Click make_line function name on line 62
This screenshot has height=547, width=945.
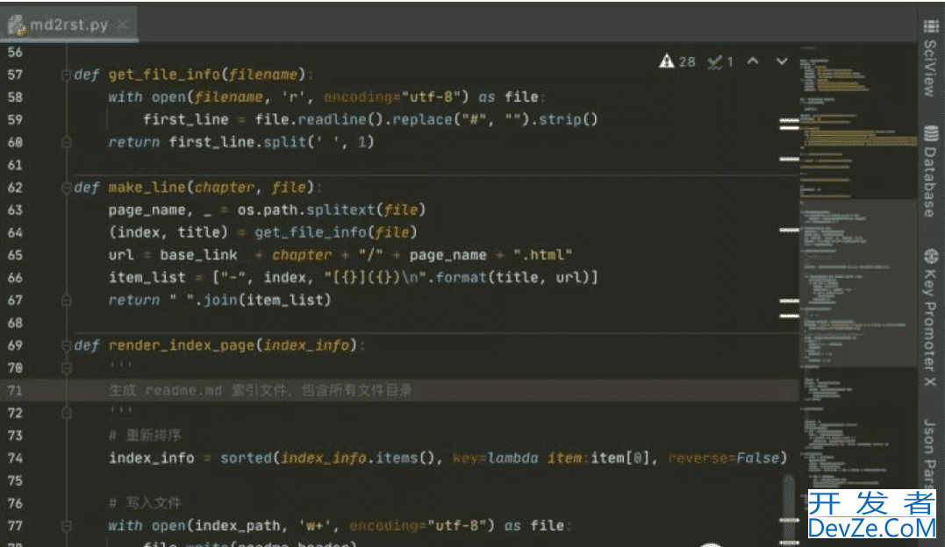point(147,188)
